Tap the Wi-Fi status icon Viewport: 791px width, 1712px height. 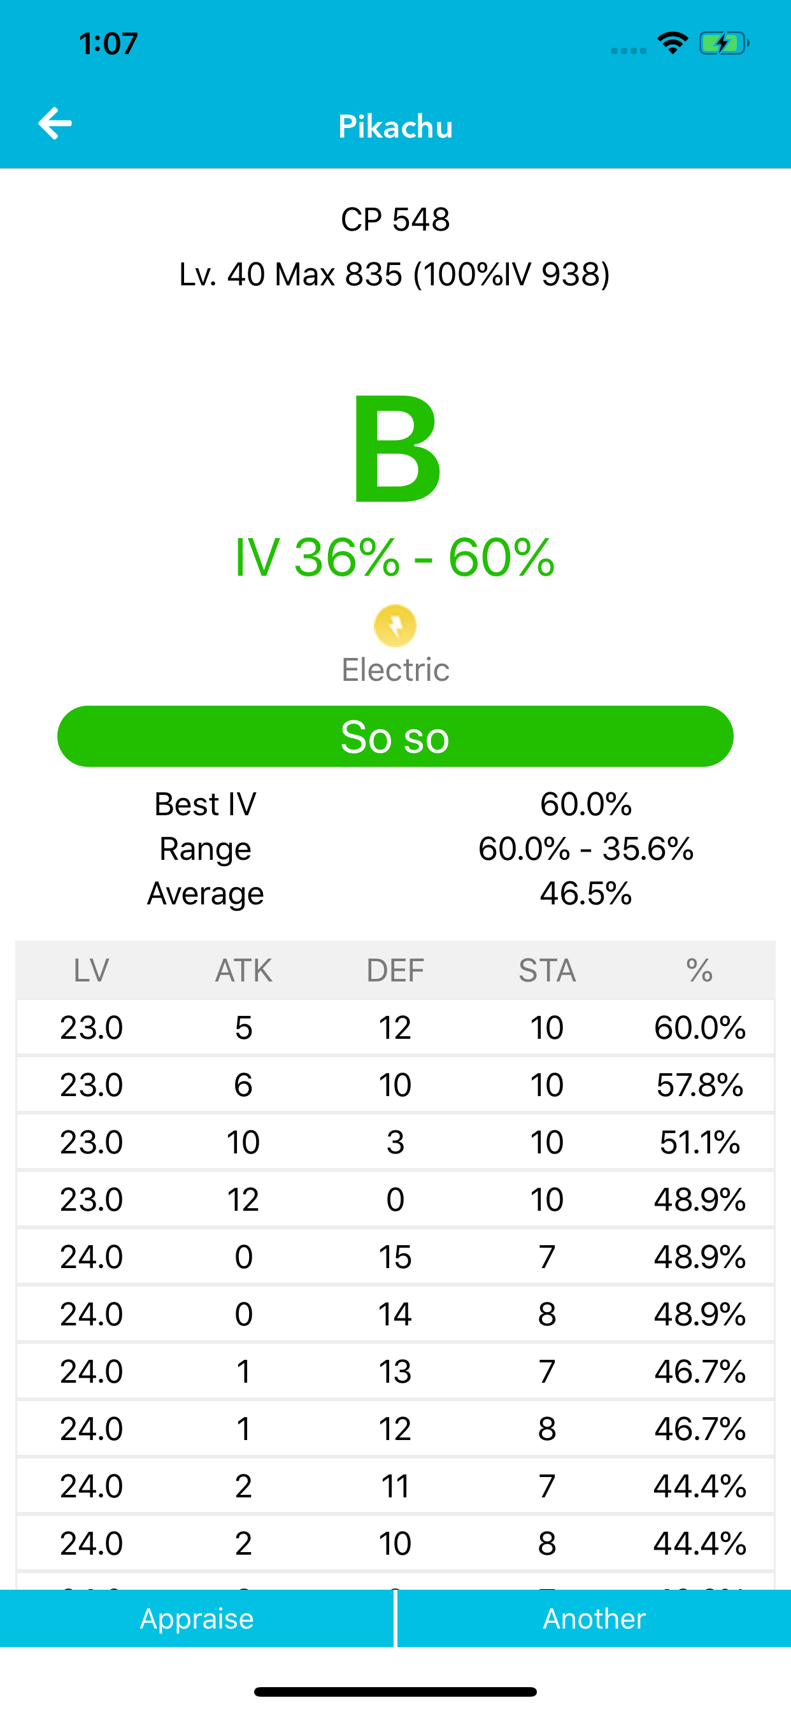[672, 44]
